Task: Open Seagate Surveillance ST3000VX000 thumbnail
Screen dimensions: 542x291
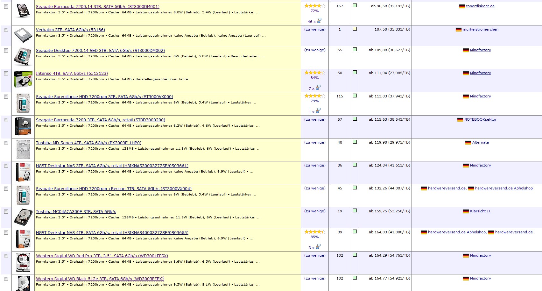Action: [x=23, y=103]
